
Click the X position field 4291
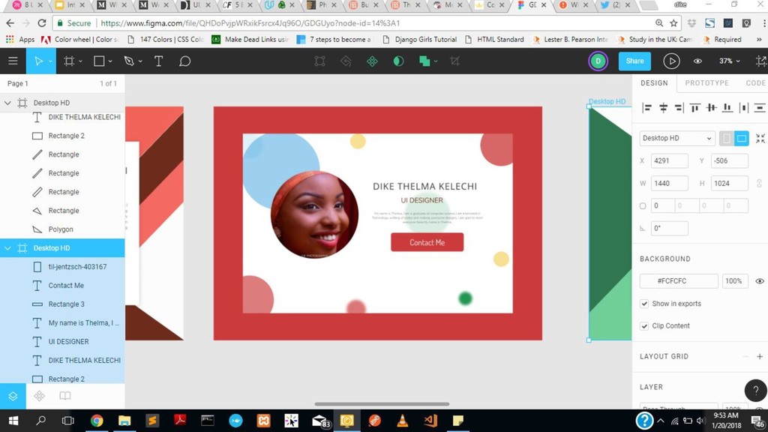tap(669, 160)
